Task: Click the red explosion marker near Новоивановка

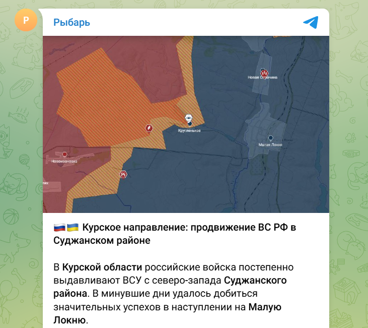Action: [123, 175]
